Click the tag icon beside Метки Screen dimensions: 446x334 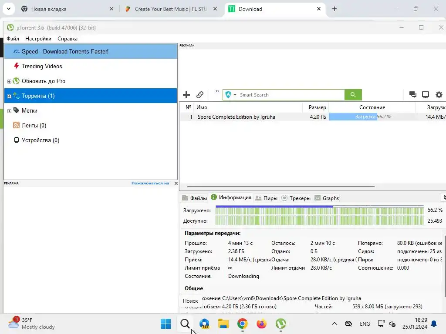(x=16, y=110)
